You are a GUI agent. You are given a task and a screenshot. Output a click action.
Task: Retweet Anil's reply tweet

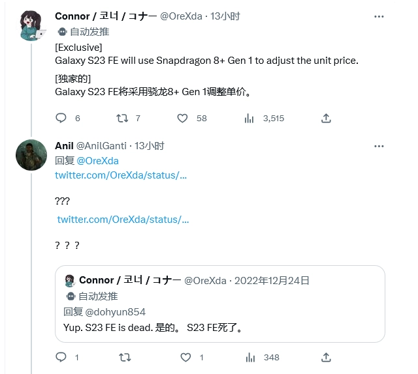(x=121, y=357)
